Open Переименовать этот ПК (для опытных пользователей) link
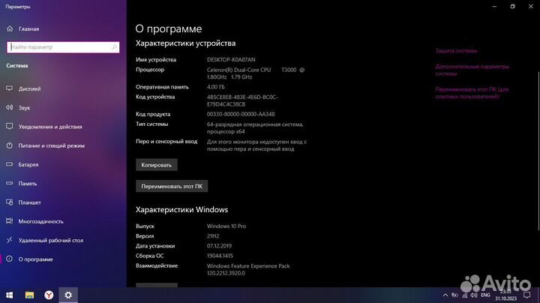The height and width of the screenshot is (303, 540). [472, 93]
